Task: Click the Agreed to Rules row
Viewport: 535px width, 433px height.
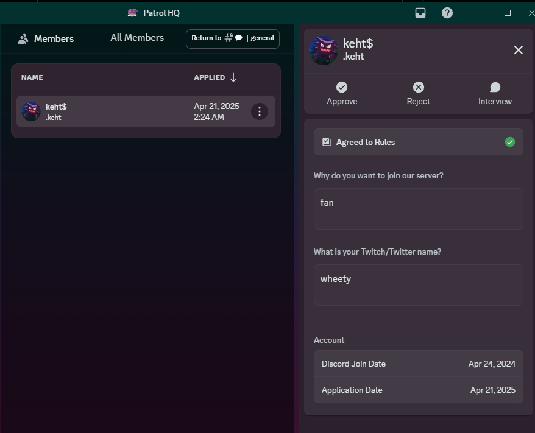Action: [x=418, y=142]
